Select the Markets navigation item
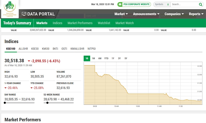206x123 pixels. point(42,23)
